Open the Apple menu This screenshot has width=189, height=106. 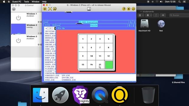click(4, 2)
